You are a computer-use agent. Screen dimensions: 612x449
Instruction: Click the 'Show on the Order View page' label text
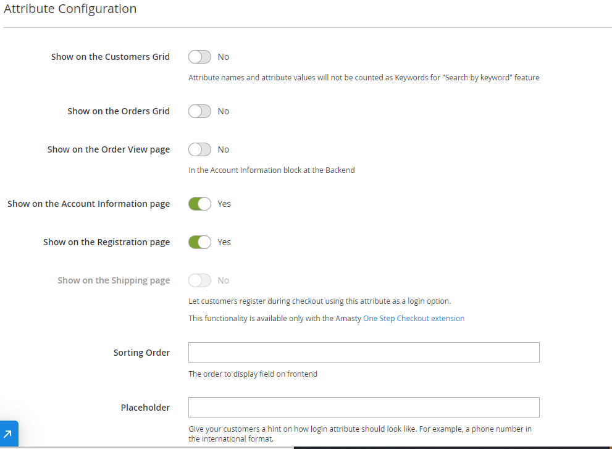108,149
